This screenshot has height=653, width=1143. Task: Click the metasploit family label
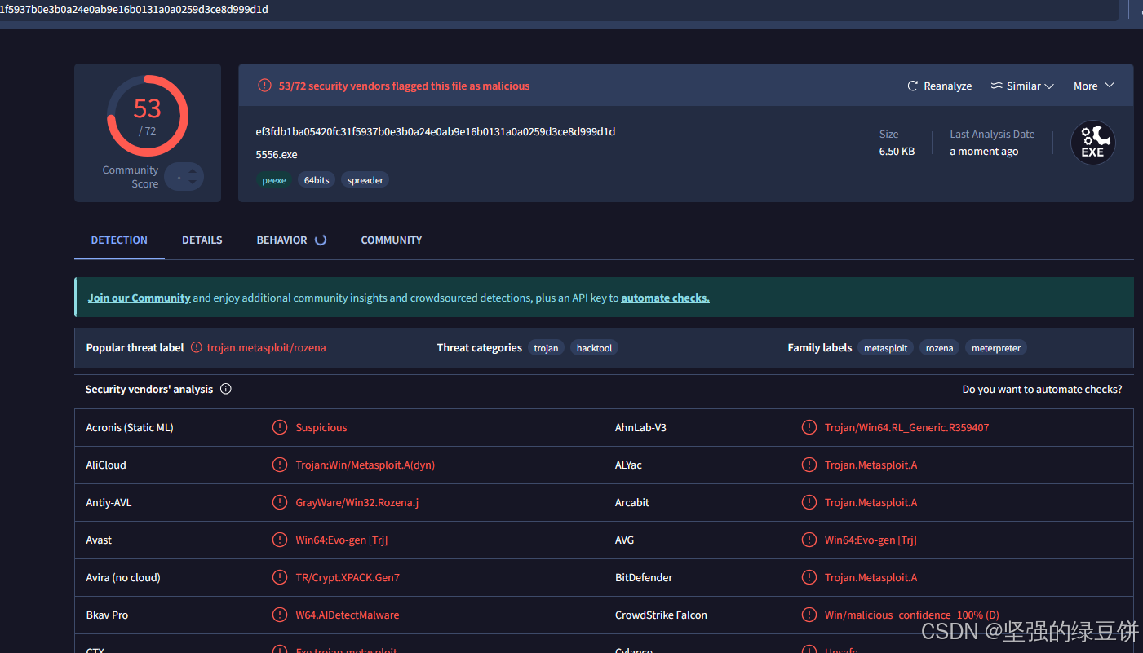pos(886,348)
